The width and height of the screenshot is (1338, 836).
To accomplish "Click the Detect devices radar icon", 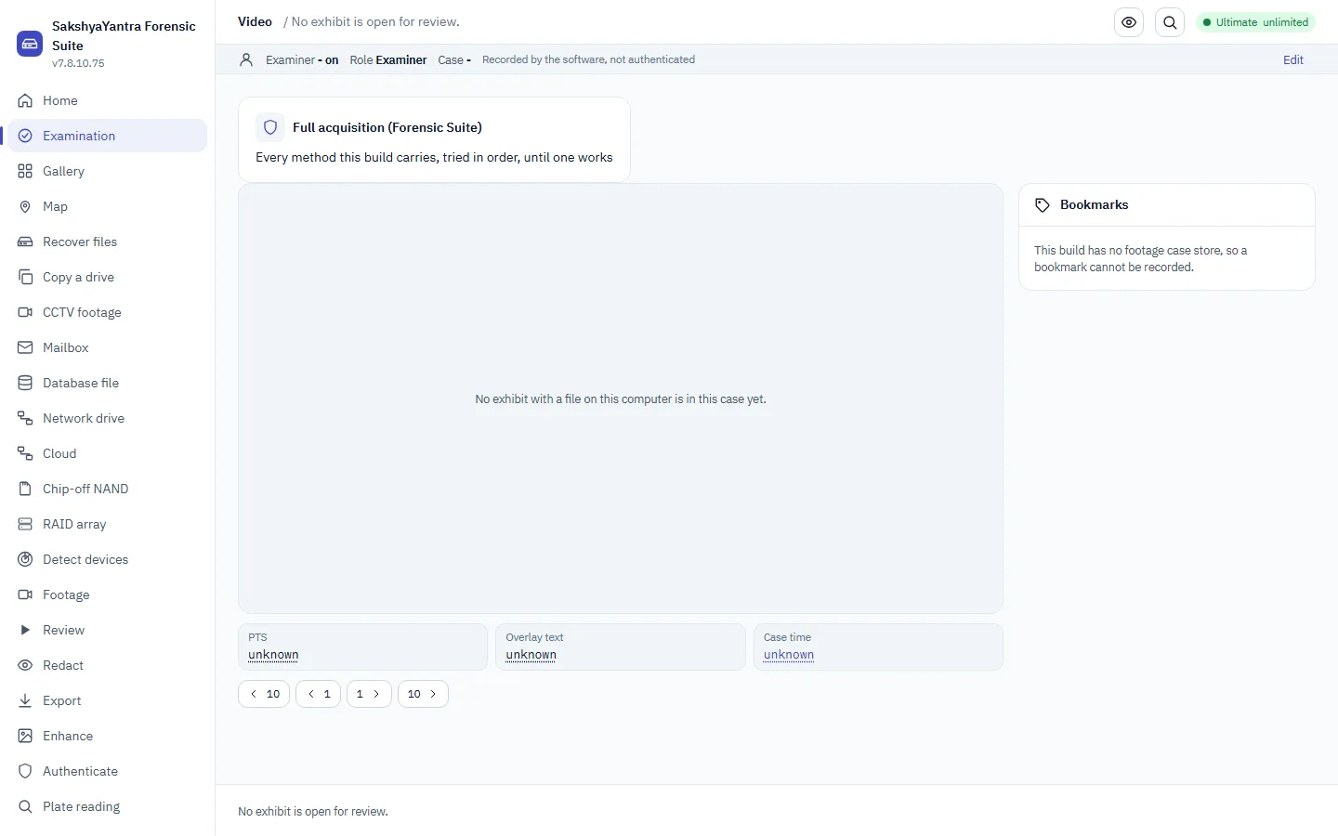I will point(25,559).
